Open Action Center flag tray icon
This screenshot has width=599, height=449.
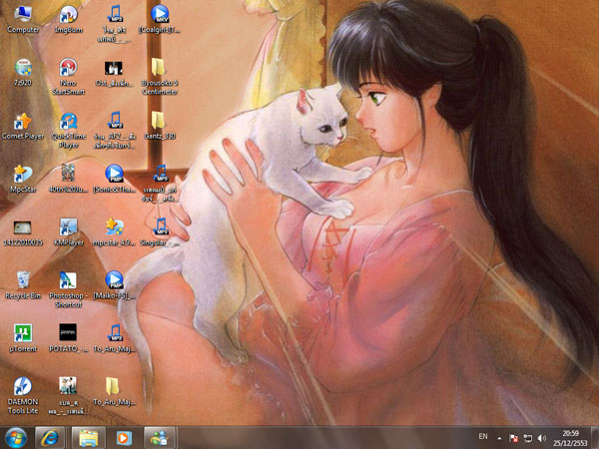[x=514, y=438]
